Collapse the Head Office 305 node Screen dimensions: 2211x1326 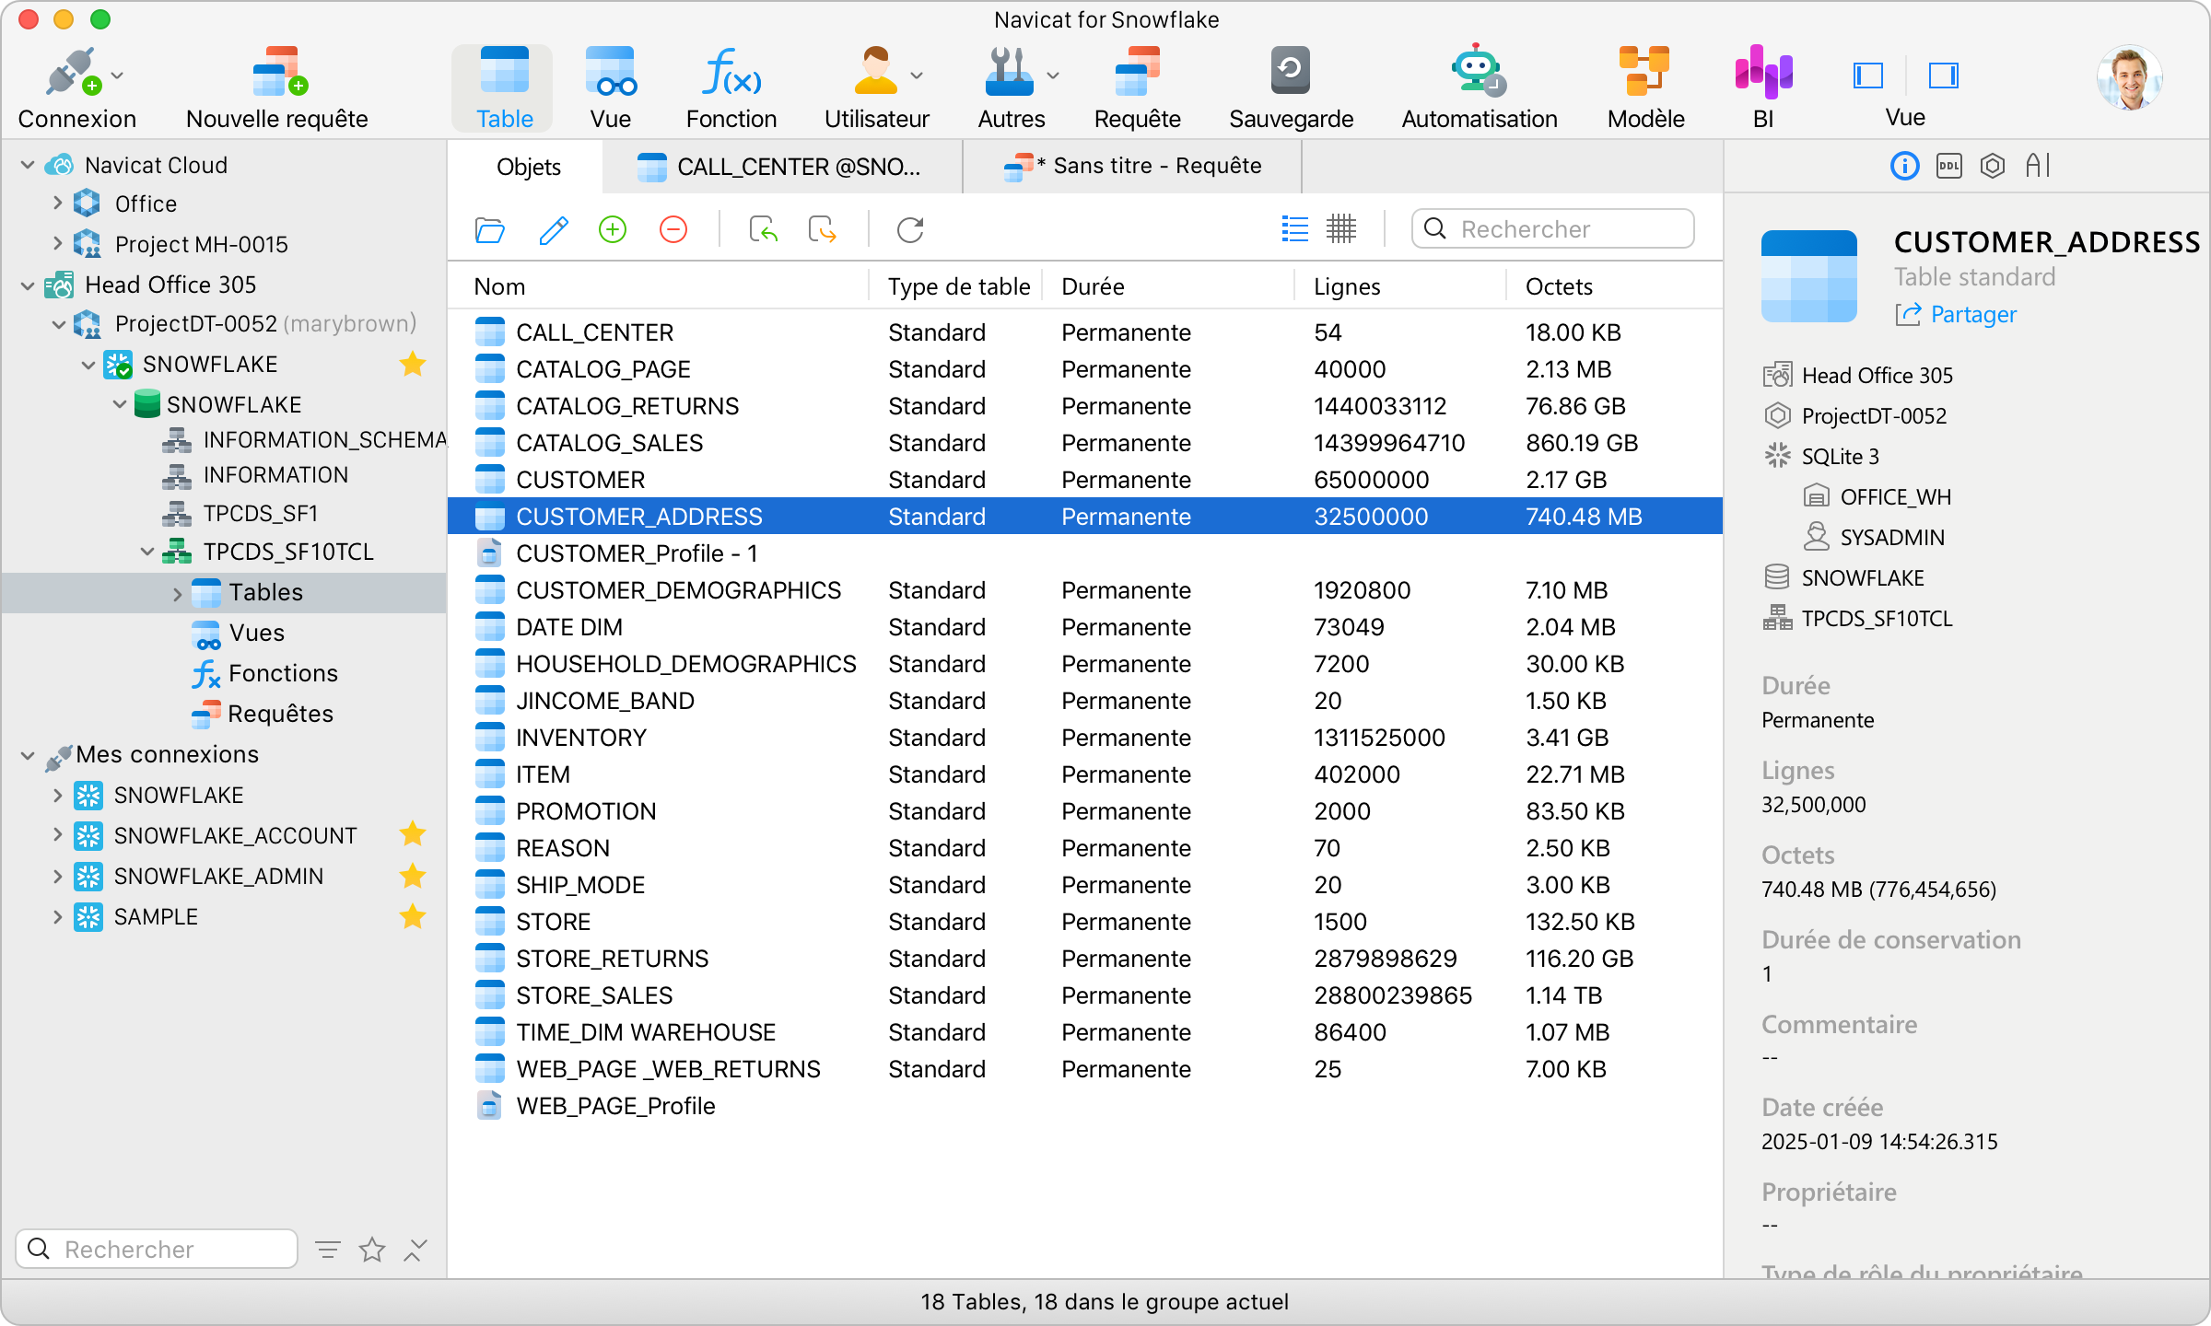28,285
